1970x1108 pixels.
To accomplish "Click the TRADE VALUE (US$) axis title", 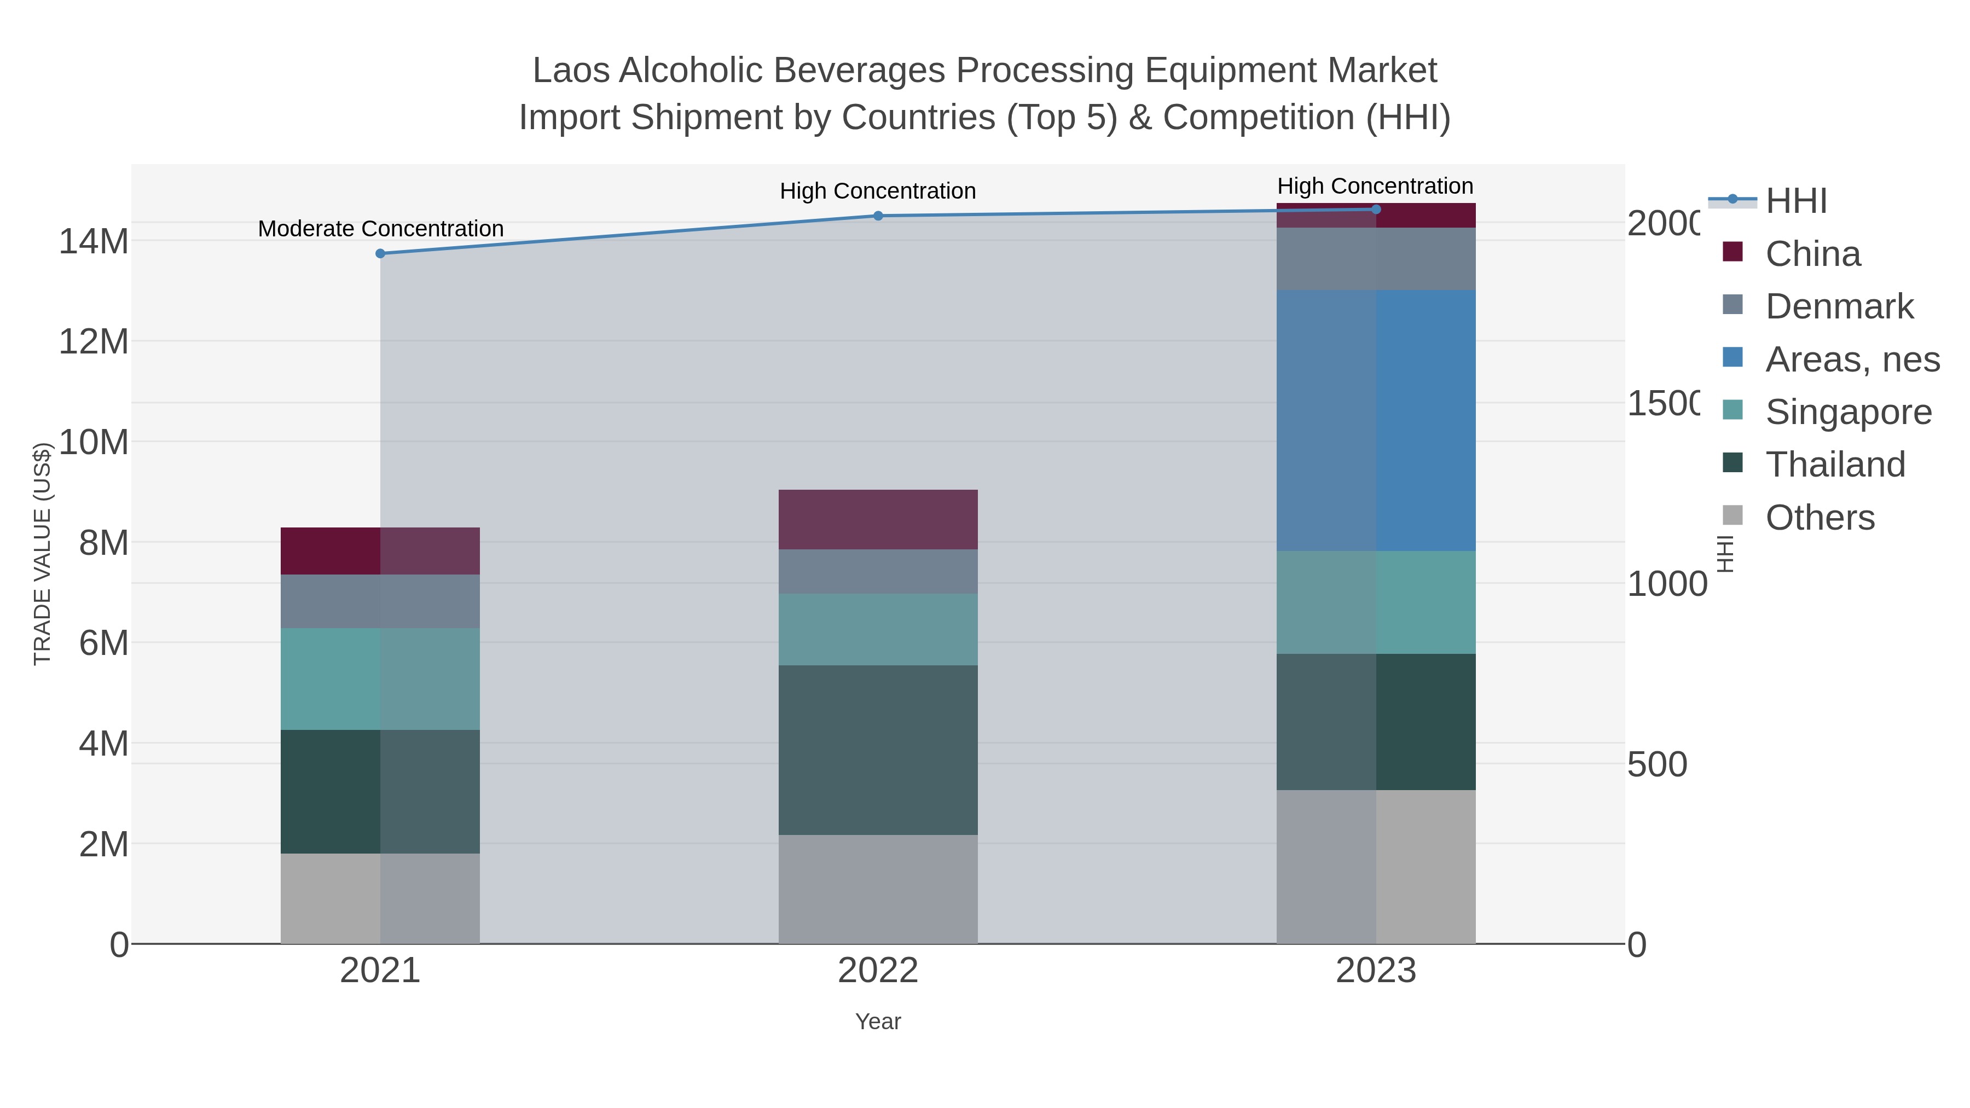I will coord(42,554).
